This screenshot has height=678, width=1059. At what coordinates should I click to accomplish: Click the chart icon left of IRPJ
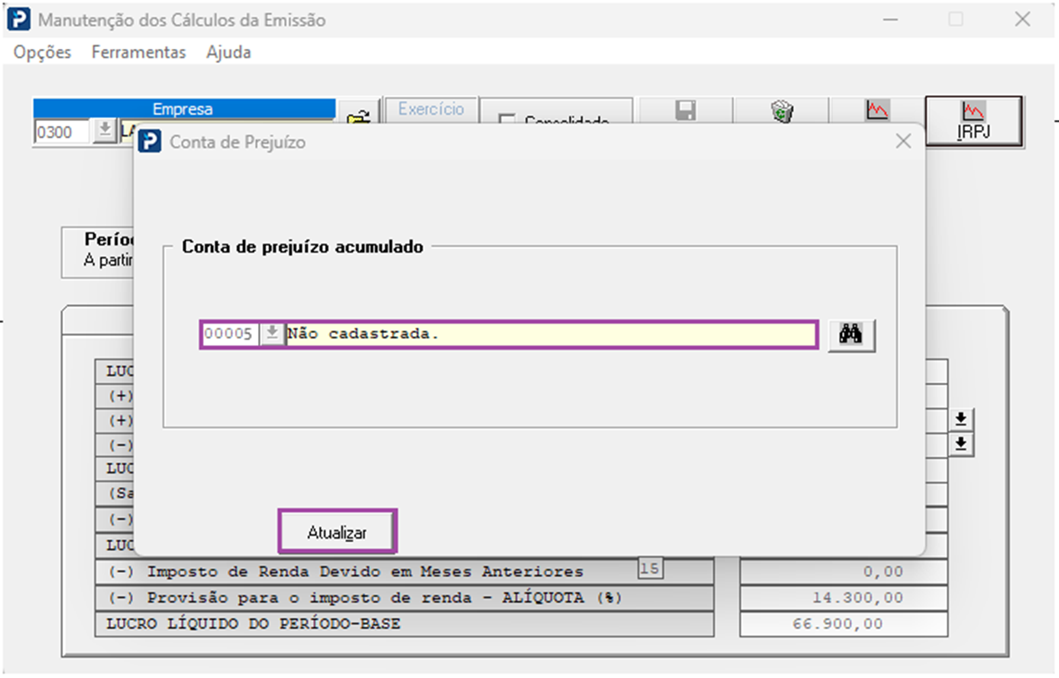877,110
